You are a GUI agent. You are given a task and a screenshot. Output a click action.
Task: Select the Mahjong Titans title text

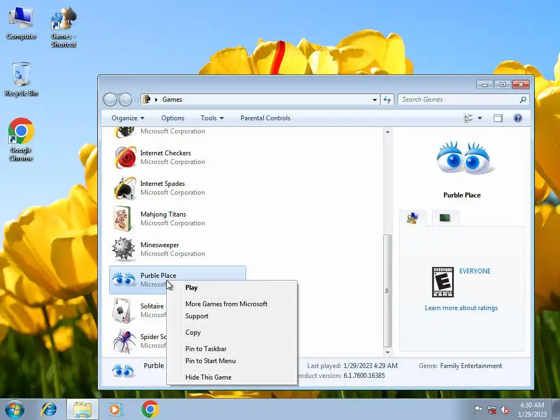click(163, 214)
